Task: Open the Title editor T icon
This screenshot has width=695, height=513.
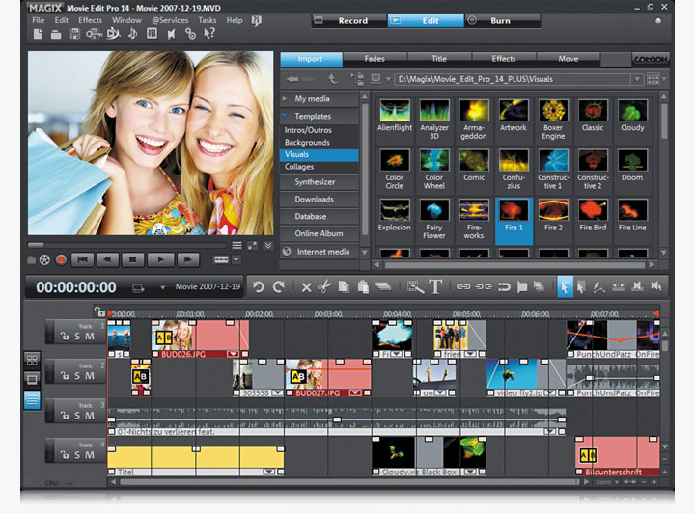Action: (x=435, y=286)
